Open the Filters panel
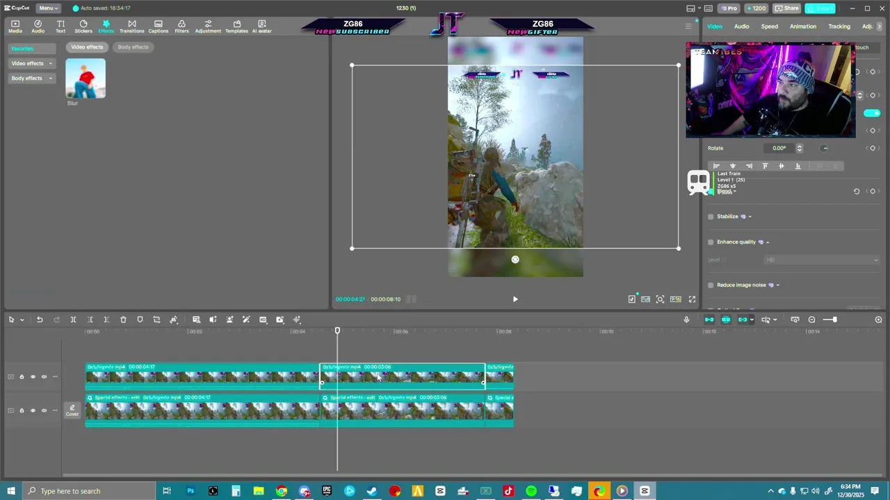This screenshot has height=500, width=890. point(181,26)
